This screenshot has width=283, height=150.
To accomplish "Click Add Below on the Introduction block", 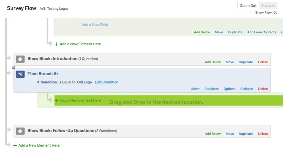I will pyautogui.click(x=213, y=62).
